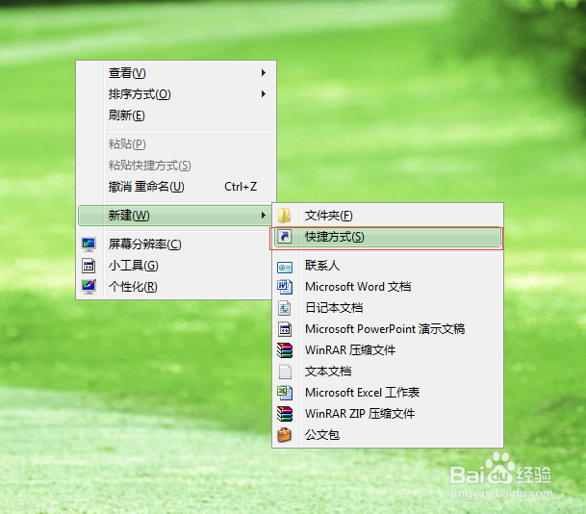Click the Excel worksheet icon
Viewport: 586px width, 514px height.
pos(285,393)
